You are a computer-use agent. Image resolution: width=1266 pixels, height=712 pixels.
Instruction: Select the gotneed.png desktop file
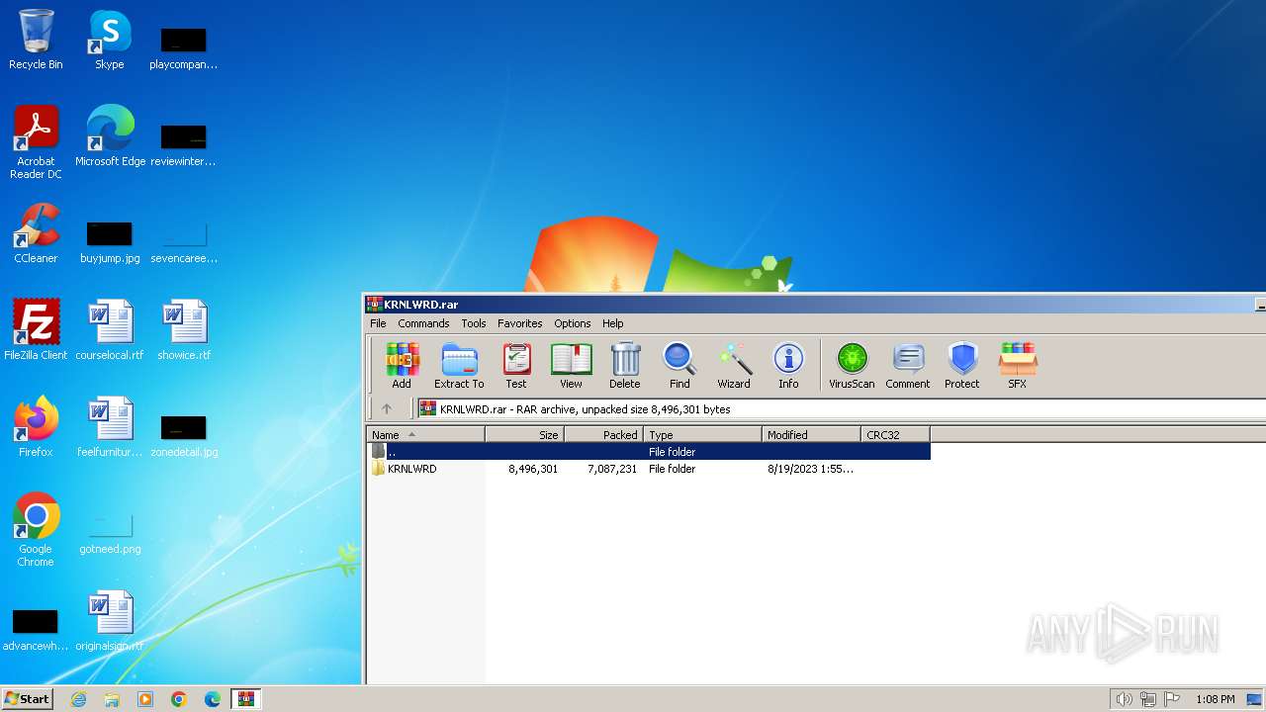[110, 533]
